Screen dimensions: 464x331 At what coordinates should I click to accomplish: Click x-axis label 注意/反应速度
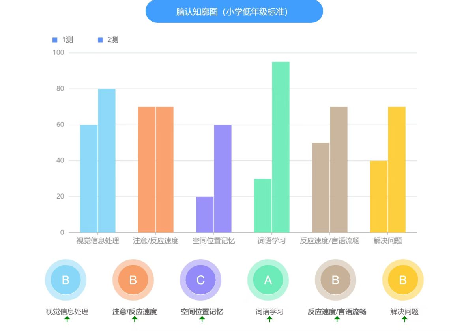(155, 241)
